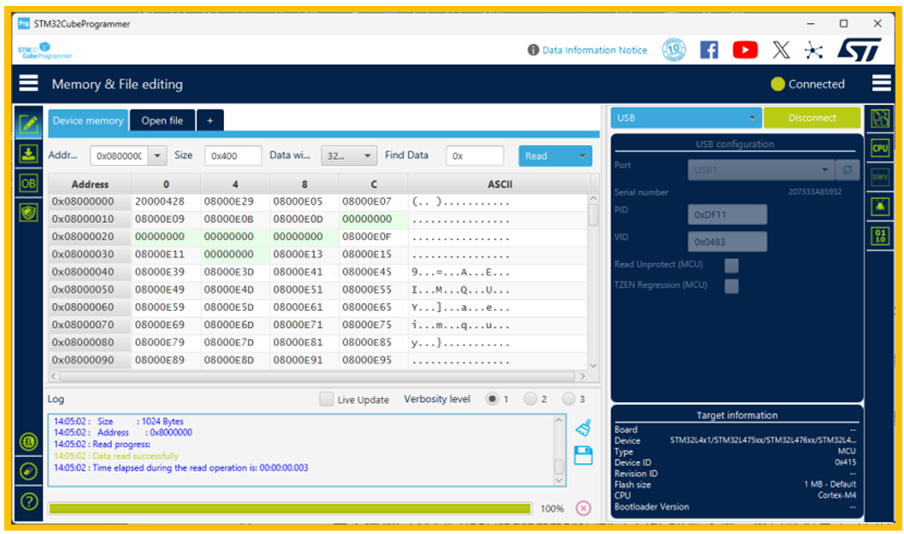Click the VID field 0x0483
The width and height of the screenshot is (904, 534).
tap(728, 241)
